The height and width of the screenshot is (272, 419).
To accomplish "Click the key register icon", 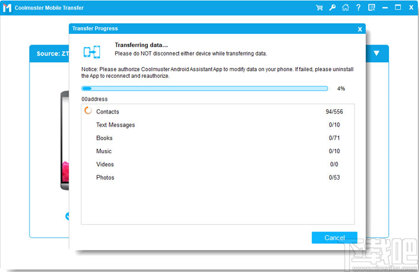I will [332, 8].
